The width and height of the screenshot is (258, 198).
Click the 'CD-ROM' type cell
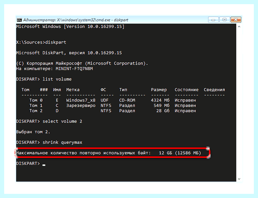coord(127,100)
